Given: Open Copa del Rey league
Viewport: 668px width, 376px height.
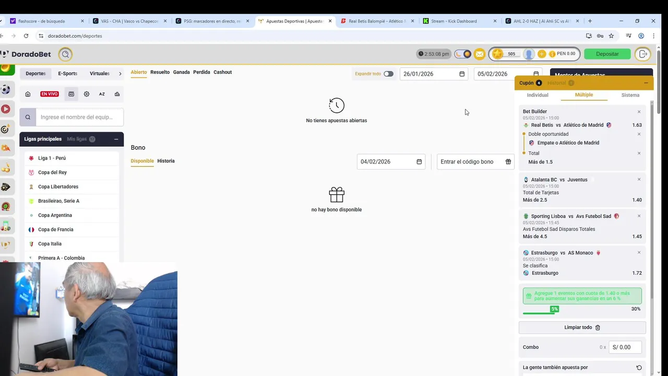Looking at the screenshot, I should pos(71,172).
